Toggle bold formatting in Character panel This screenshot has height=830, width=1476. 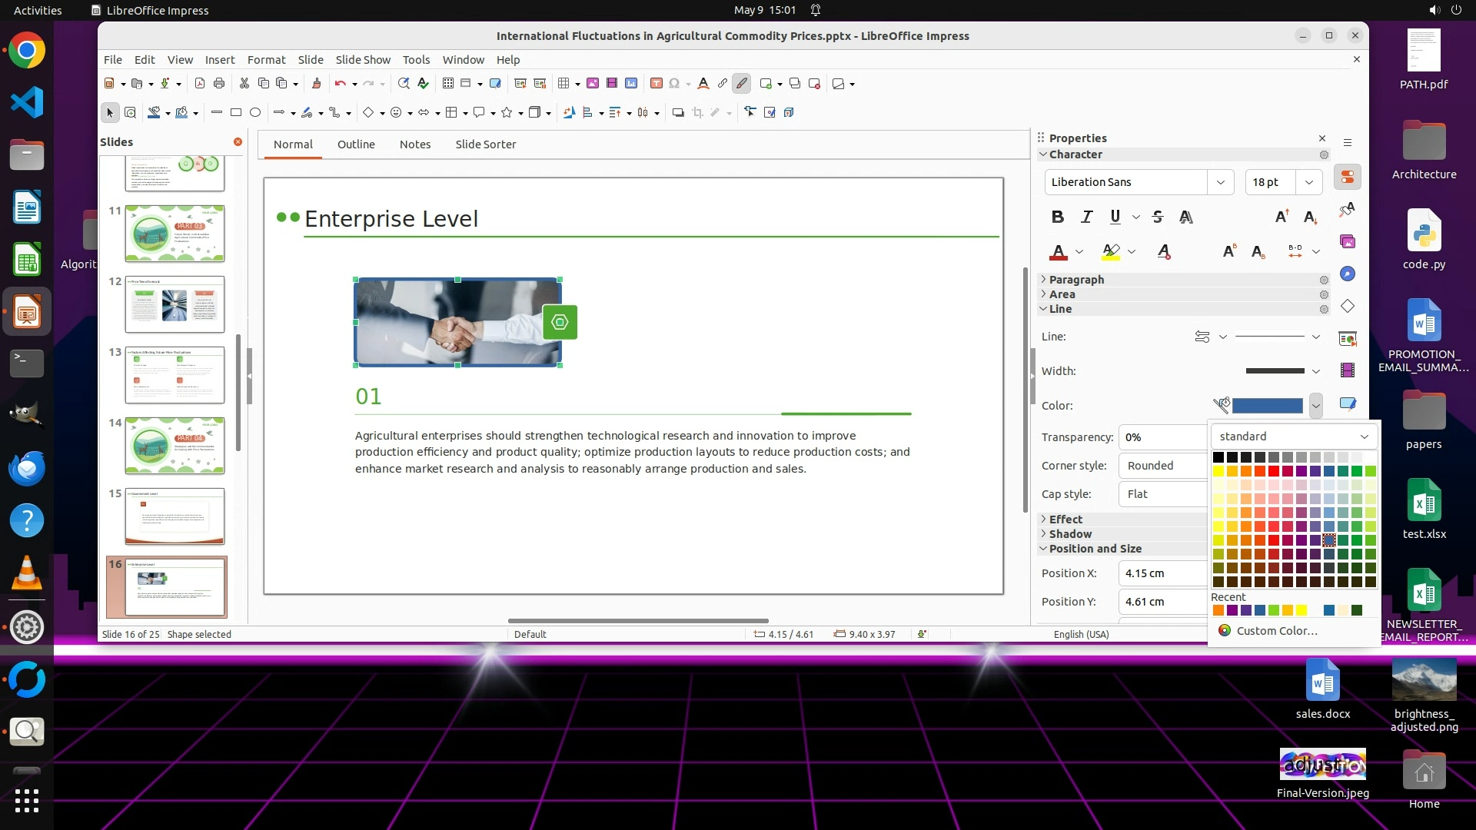tap(1058, 217)
